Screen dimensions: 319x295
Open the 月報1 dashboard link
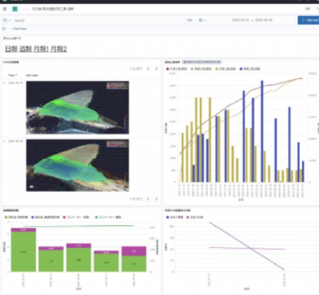[41, 49]
